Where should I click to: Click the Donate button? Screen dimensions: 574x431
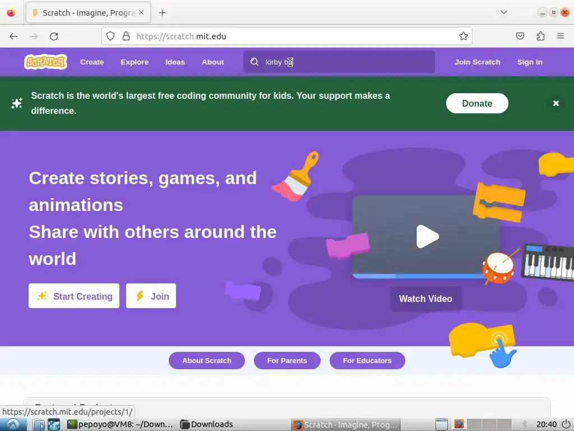(x=477, y=103)
